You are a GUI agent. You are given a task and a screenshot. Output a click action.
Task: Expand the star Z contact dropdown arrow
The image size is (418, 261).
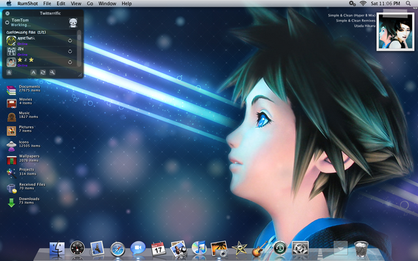pos(70,62)
